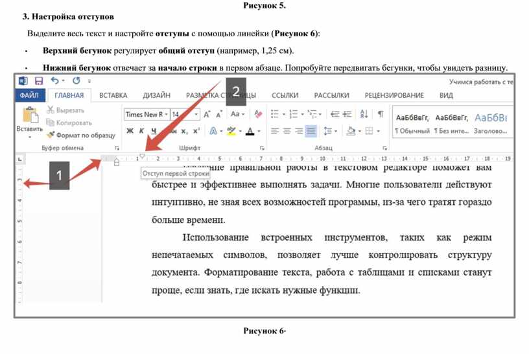Open the Шрифт dialog launcher
This screenshot has width=529, height=354.
(x=262, y=148)
